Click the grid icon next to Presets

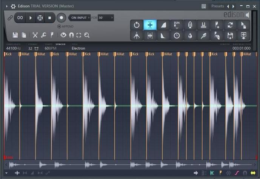204,6
